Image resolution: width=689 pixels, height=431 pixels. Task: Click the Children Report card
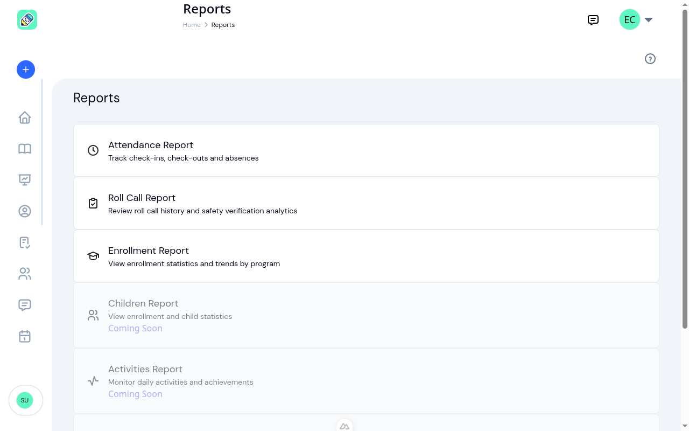[366, 315]
